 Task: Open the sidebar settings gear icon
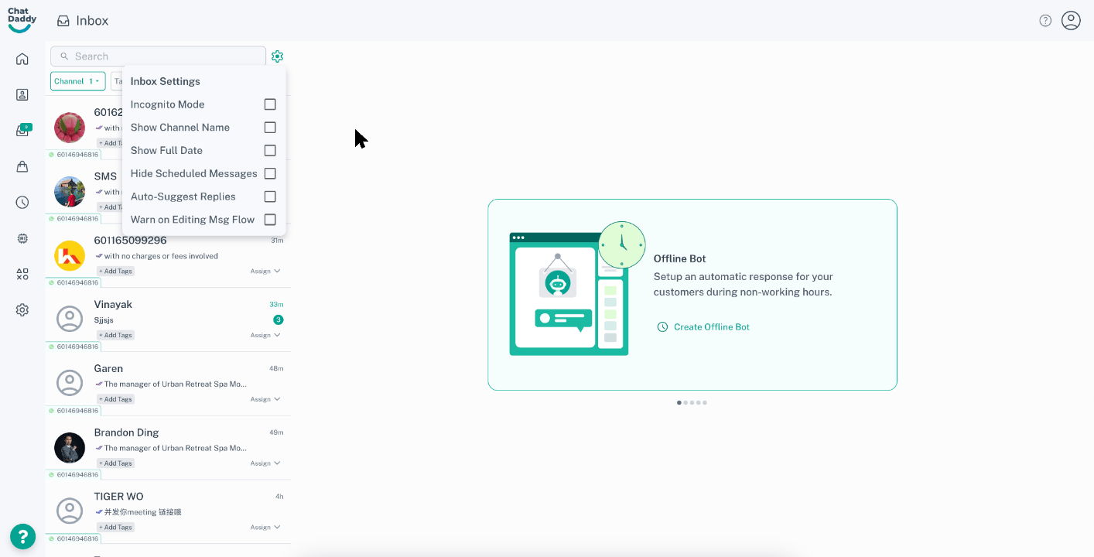coord(22,310)
